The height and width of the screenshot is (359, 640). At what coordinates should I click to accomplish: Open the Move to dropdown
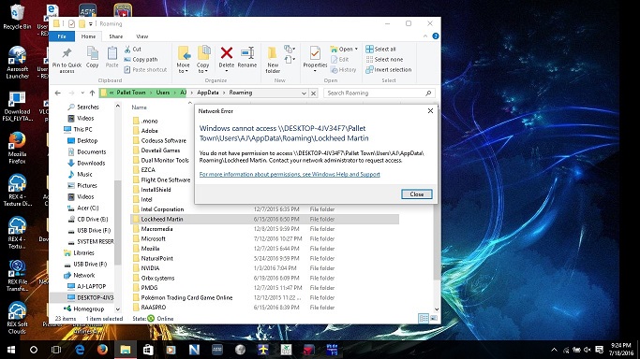point(184,60)
